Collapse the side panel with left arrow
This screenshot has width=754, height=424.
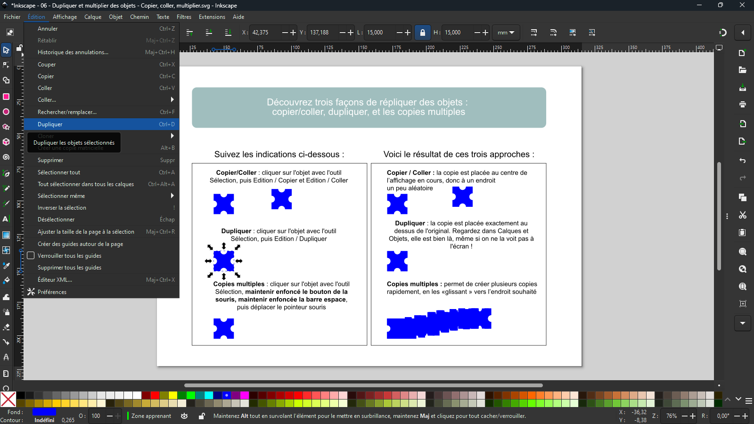pyautogui.click(x=743, y=33)
